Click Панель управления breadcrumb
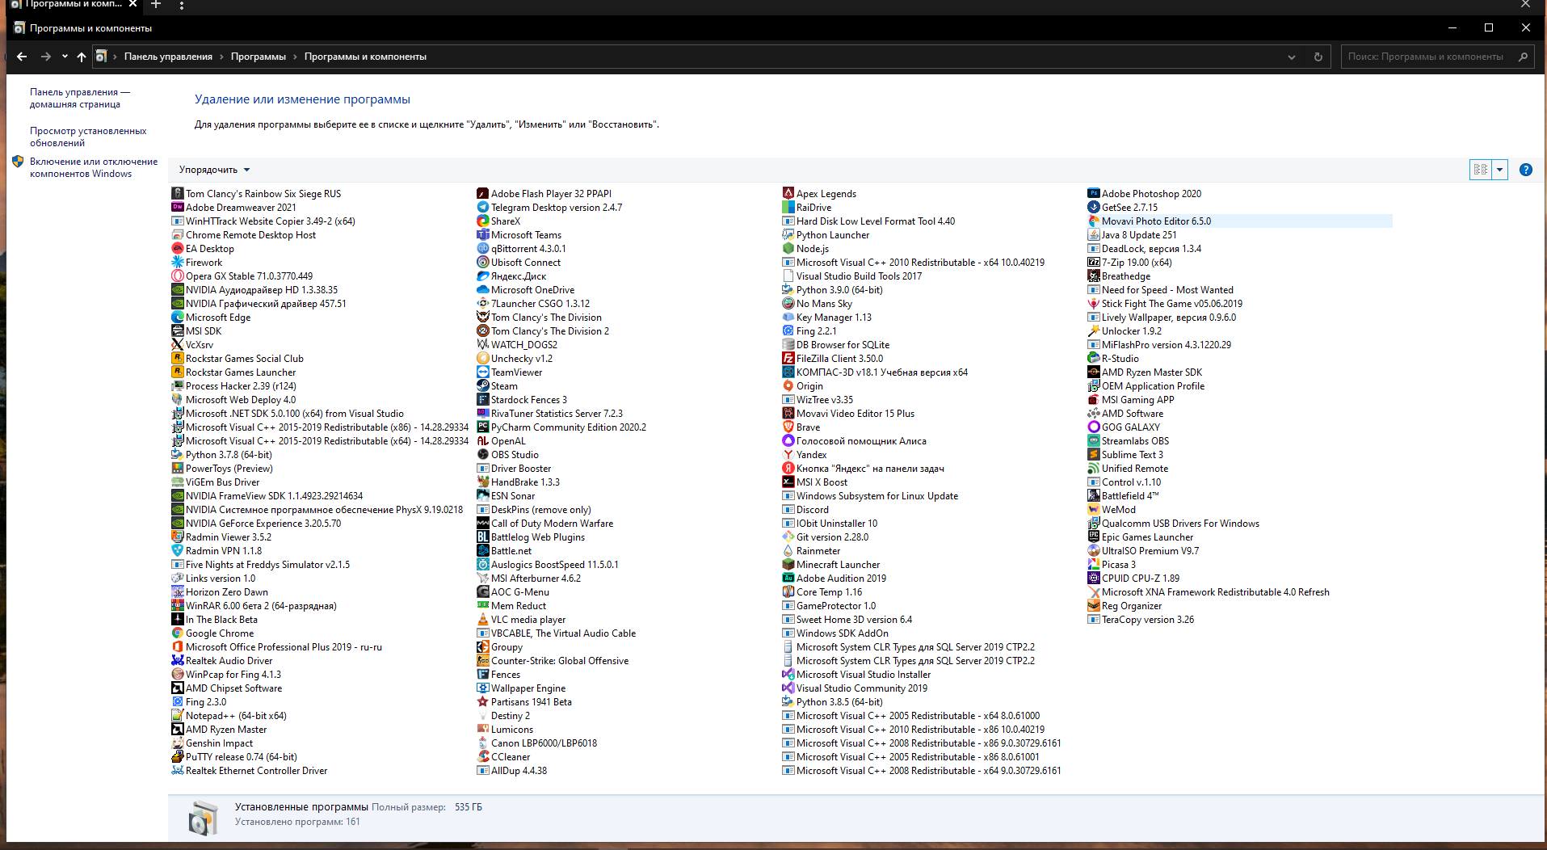The height and width of the screenshot is (850, 1547). pos(168,57)
